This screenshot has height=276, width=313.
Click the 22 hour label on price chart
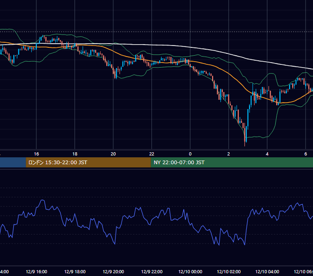click(x=152, y=154)
